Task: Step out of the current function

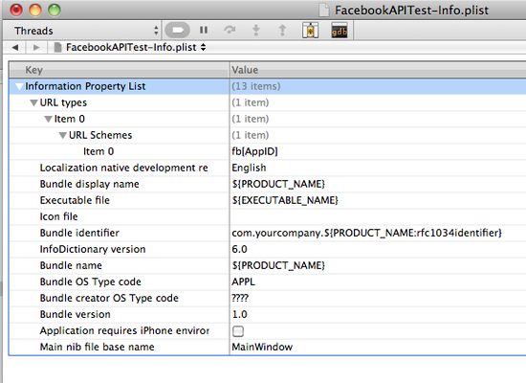Action: click(282, 31)
